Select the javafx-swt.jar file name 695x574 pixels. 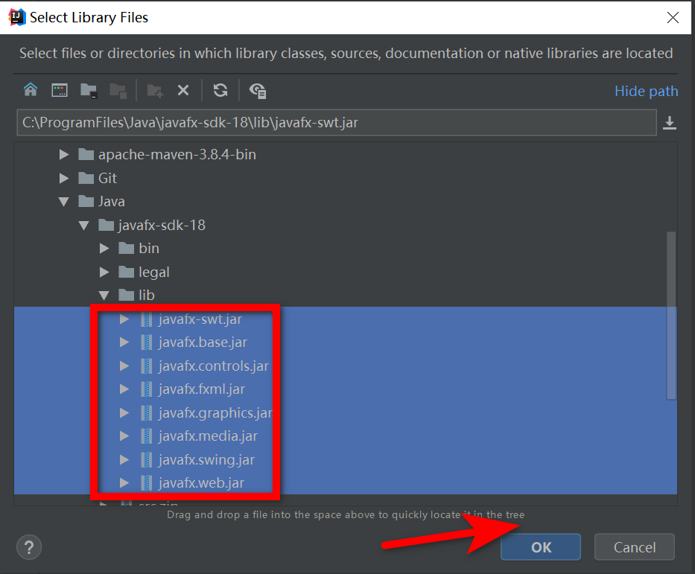point(200,319)
